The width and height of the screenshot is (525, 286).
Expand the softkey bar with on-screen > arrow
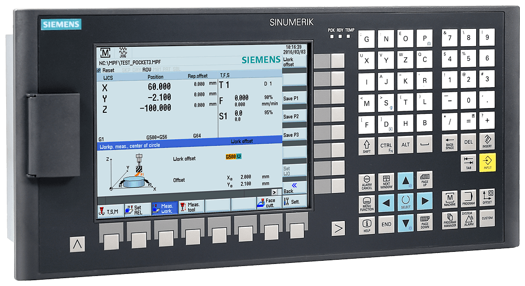coord(275,192)
